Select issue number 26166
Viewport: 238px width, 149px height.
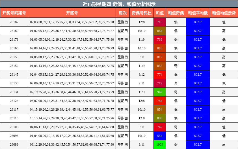click(x=14, y=48)
